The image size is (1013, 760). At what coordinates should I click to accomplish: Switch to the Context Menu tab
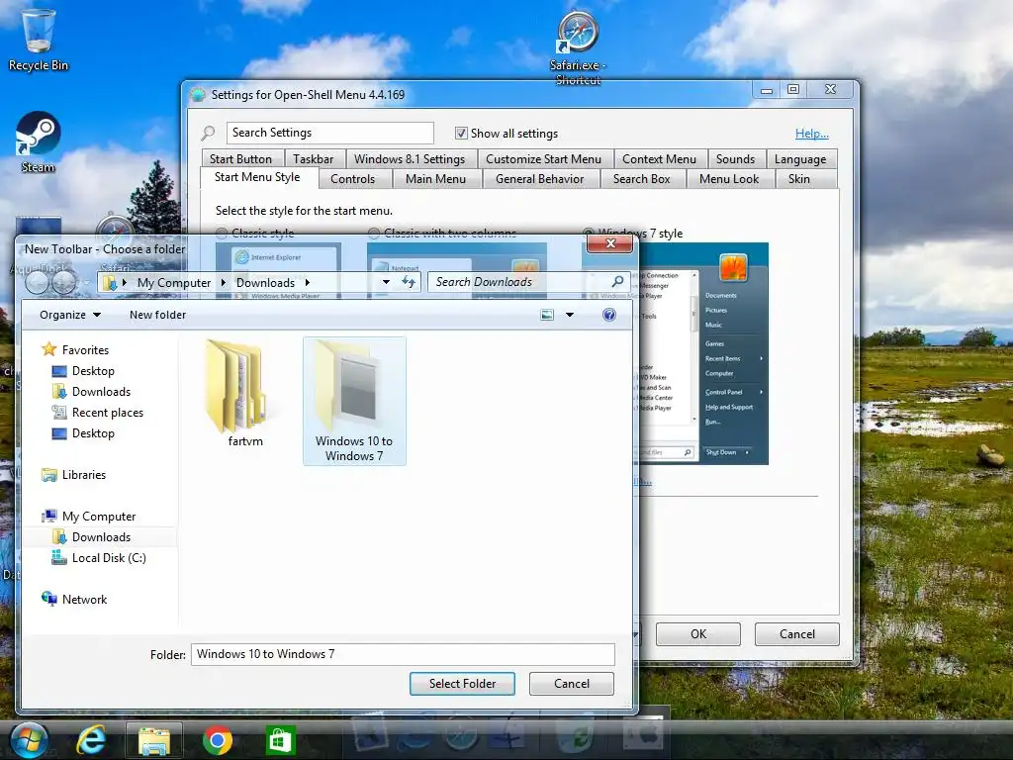click(660, 159)
